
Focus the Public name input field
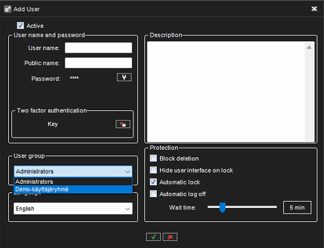point(98,63)
